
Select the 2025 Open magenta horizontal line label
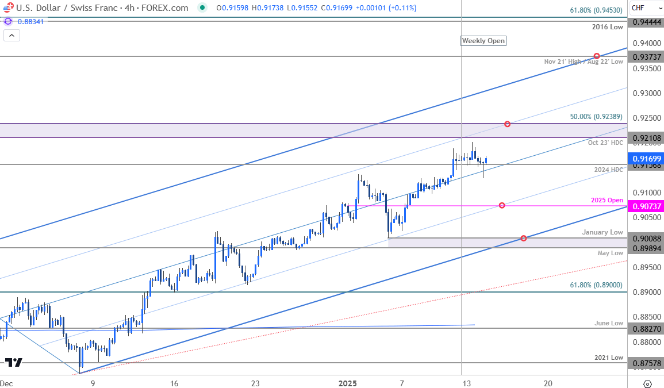coord(607,200)
